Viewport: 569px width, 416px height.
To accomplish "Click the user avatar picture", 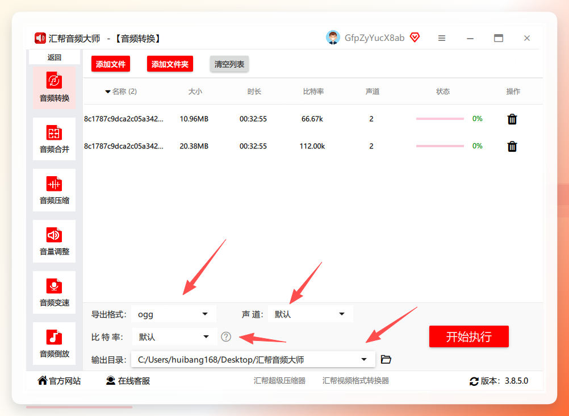I will [333, 38].
